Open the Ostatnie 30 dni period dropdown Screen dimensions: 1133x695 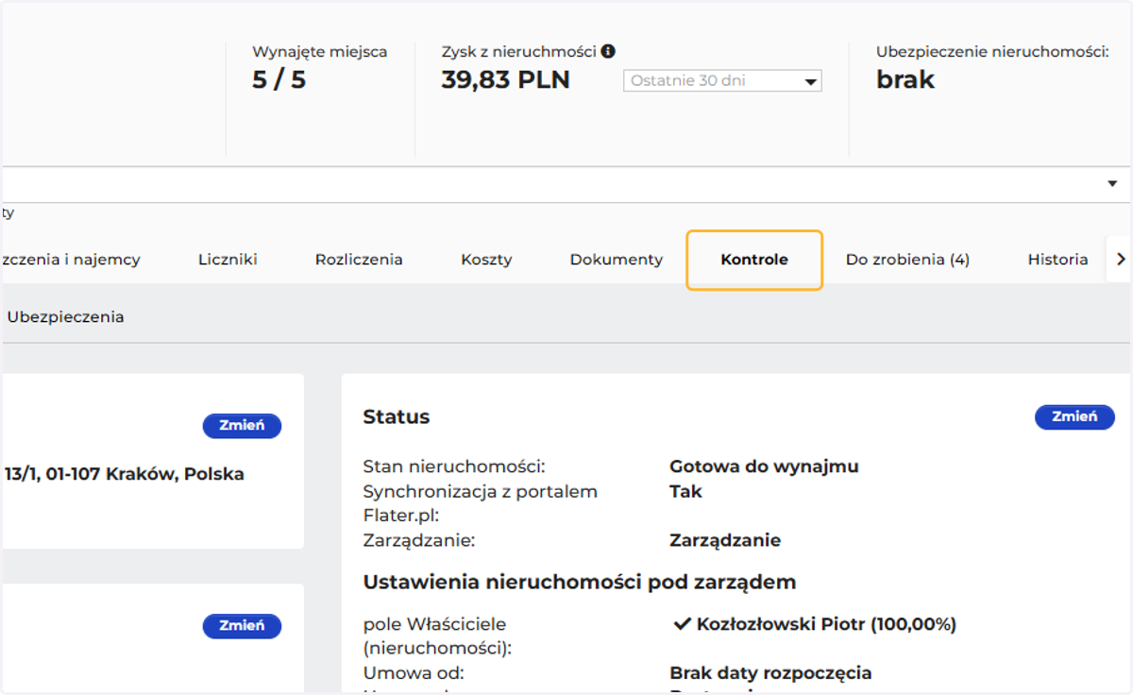click(722, 81)
